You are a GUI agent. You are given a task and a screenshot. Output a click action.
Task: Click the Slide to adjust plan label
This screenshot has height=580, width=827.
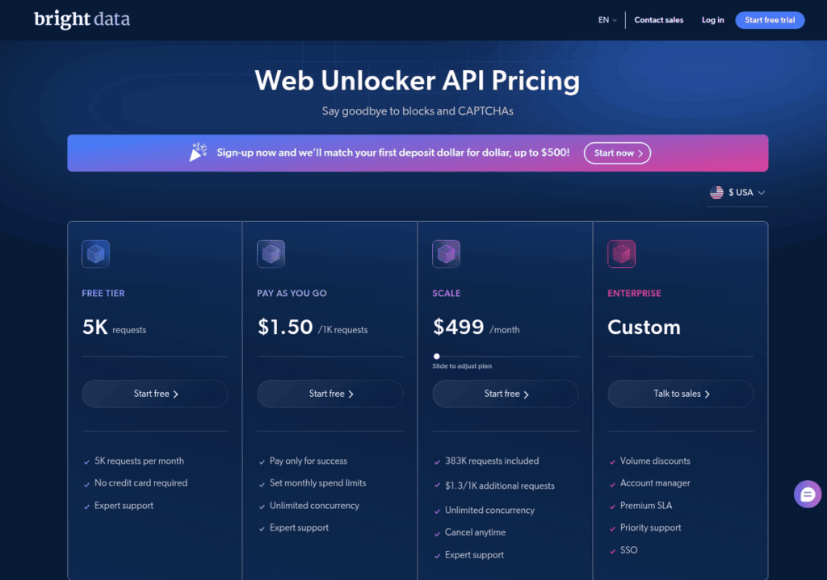pyautogui.click(x=462, y=366)
